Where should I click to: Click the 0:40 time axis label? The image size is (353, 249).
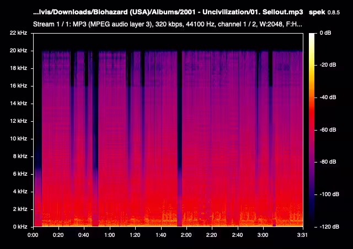pos(83,235)
